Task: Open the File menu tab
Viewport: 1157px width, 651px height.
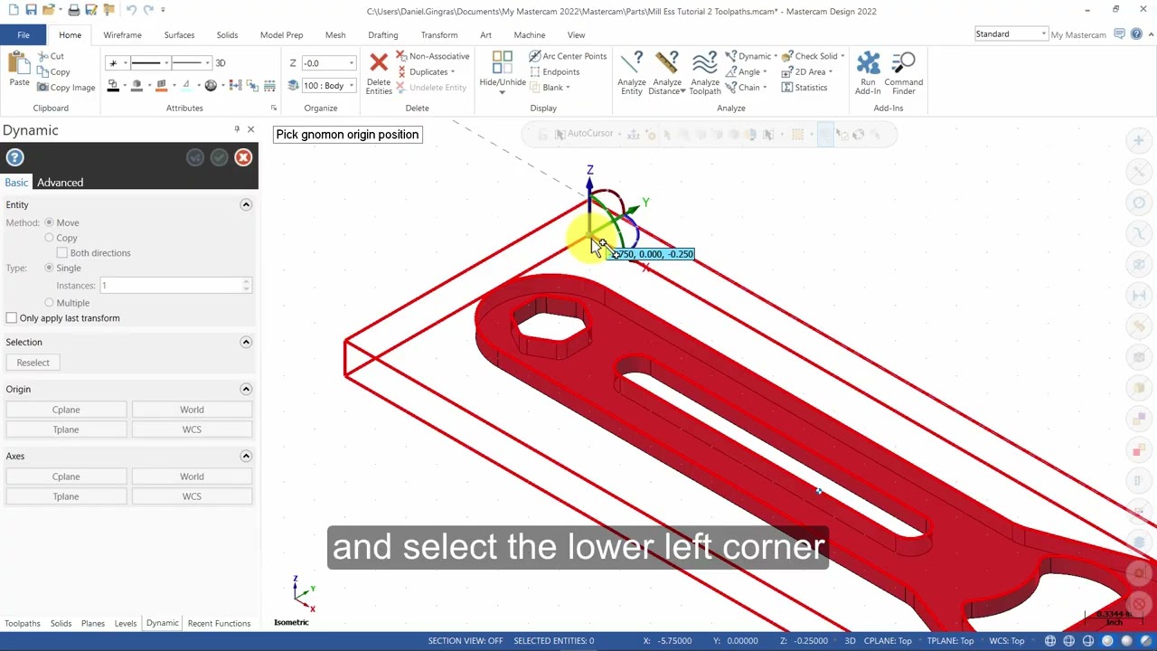Action: pos(24,35)
